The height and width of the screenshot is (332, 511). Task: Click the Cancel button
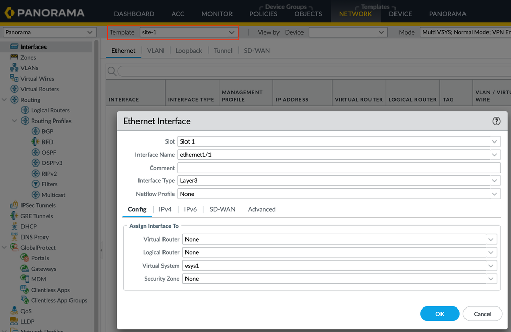tap(482, 314)
